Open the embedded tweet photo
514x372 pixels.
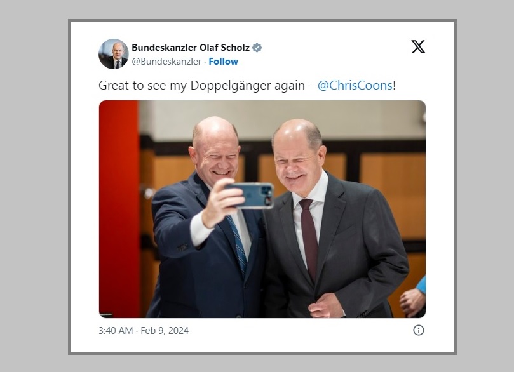tap(262, 209)
